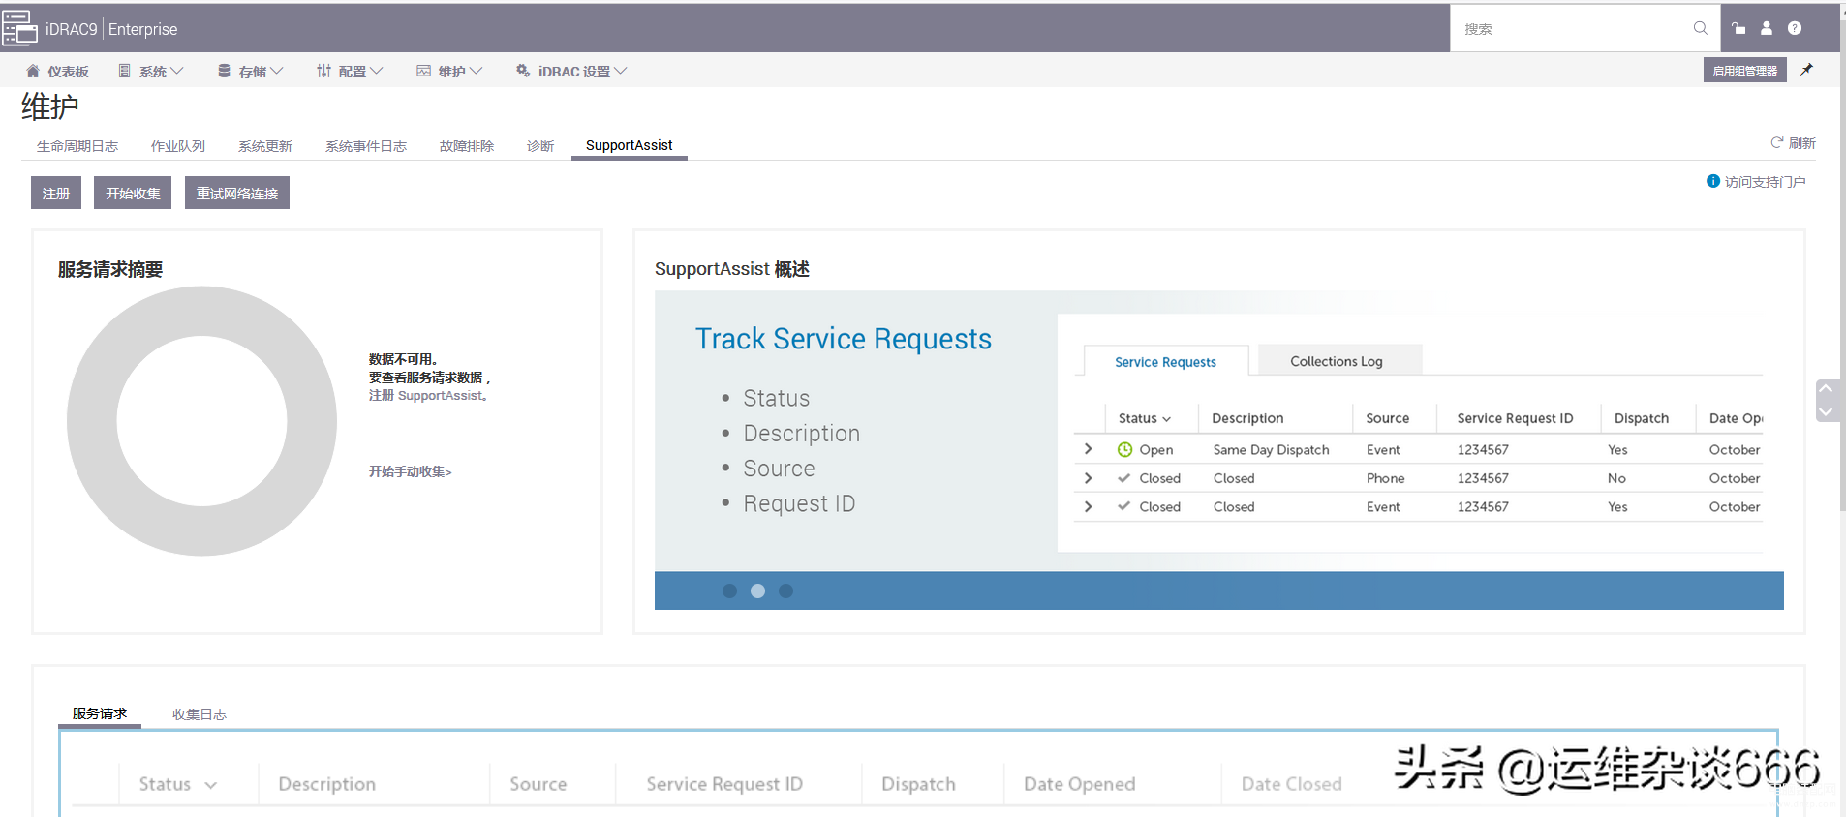The image size is (1846, 817).
Task: Select the Service Requests tab in overview
Action: [x=1165, y=361]
